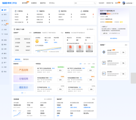This screenshot has height=120, width=136.
Task: Open the vertical dots menu beside Luckyman
Action: click(x=134, y=3)
